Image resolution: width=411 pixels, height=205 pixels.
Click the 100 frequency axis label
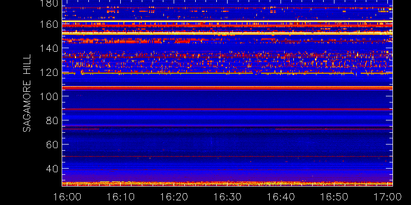(49, 96)
